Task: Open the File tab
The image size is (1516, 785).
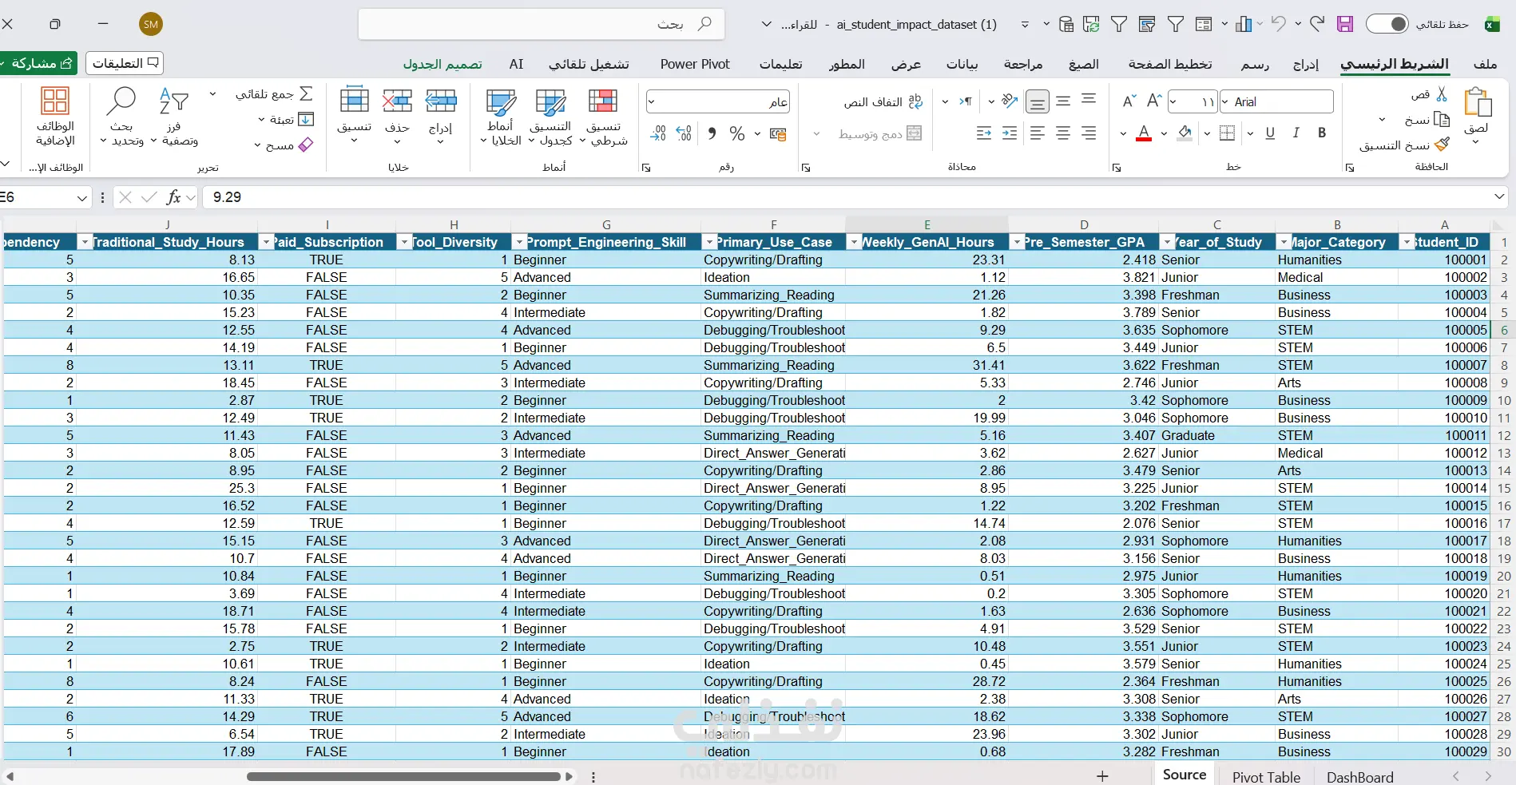Action: click(1485, 64)
